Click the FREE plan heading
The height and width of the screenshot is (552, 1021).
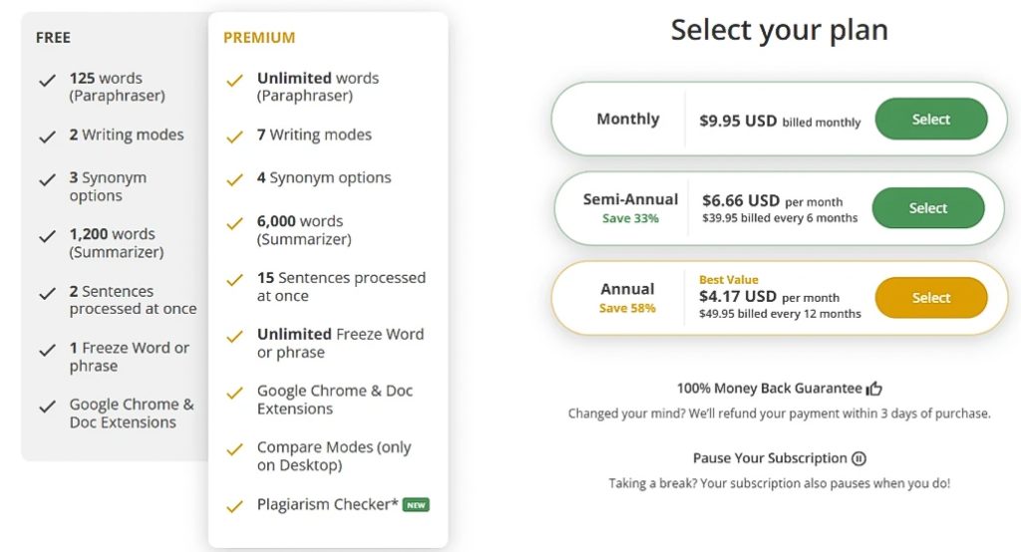coord(53,38)
